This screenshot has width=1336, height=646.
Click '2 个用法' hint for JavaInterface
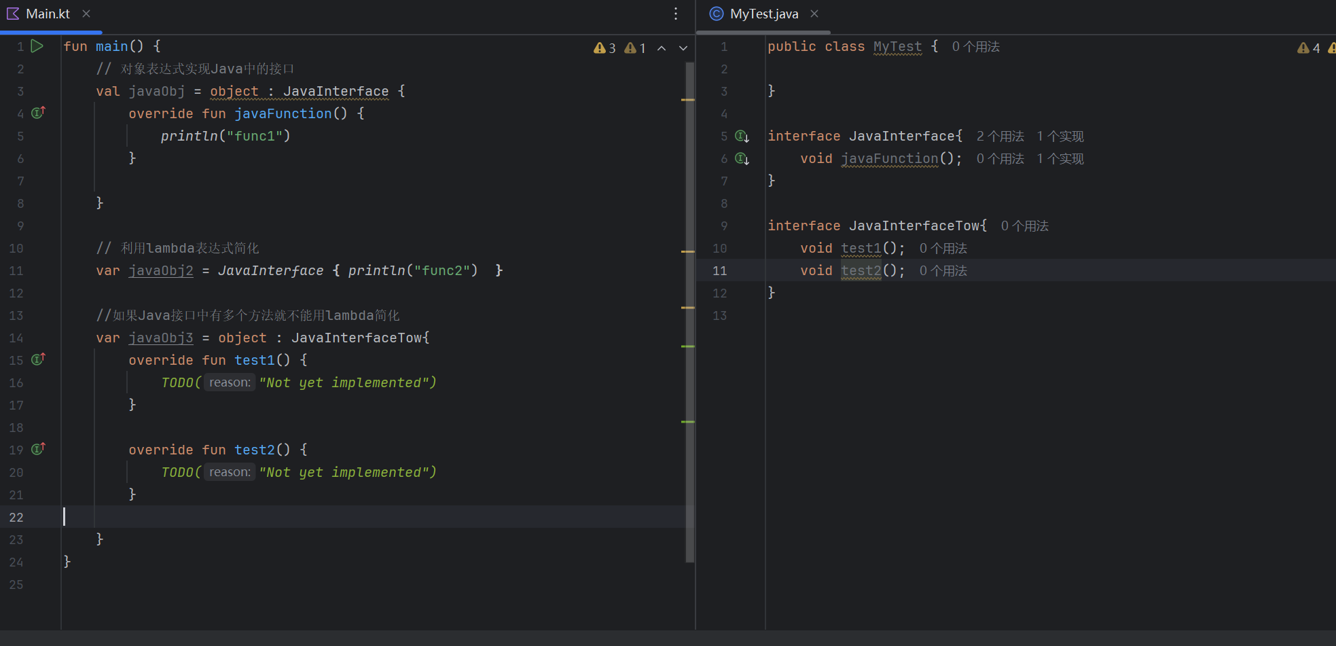coord(1000,137)
